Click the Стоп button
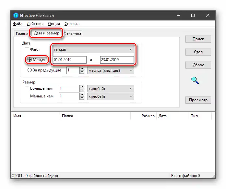226x189 pixels. point(198,52)
